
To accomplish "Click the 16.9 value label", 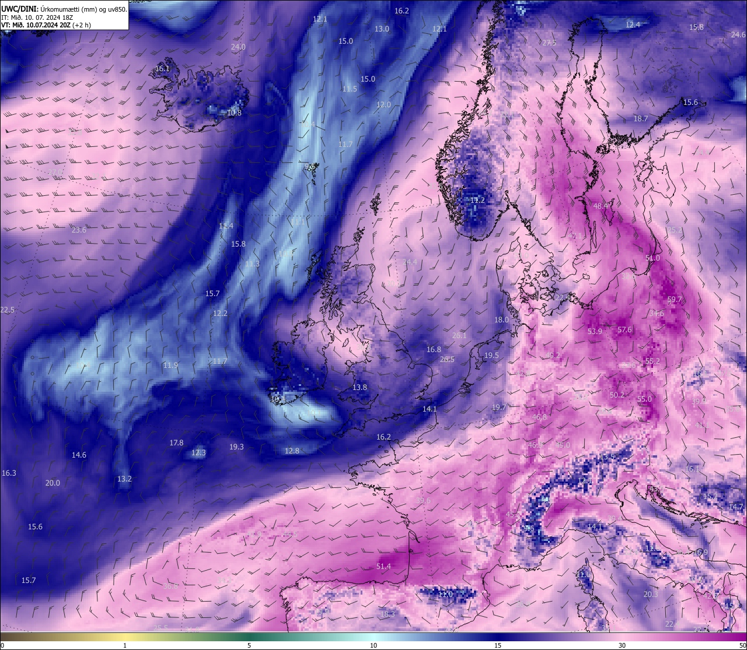I will (x=700, y=552).
